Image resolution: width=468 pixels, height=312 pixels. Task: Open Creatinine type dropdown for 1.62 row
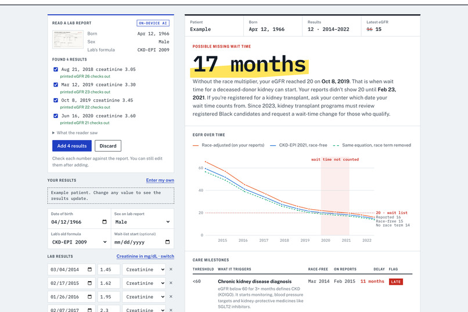click(144, 283)
